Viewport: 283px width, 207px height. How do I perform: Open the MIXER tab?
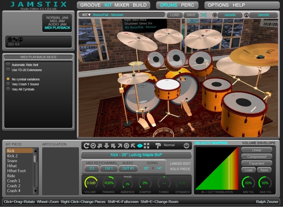click(x=122, y=5)
